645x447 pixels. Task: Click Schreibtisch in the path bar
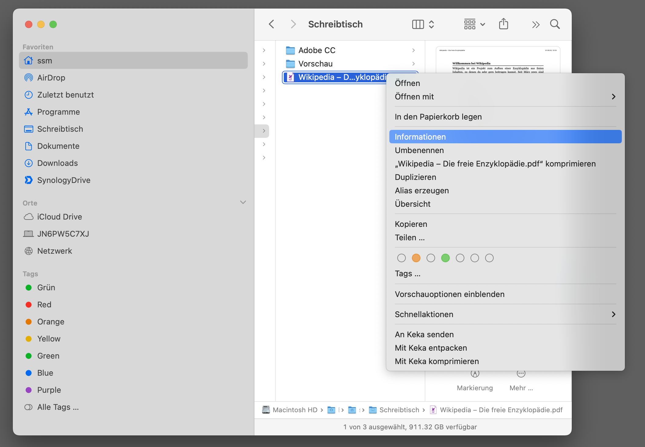click(399, 410)
